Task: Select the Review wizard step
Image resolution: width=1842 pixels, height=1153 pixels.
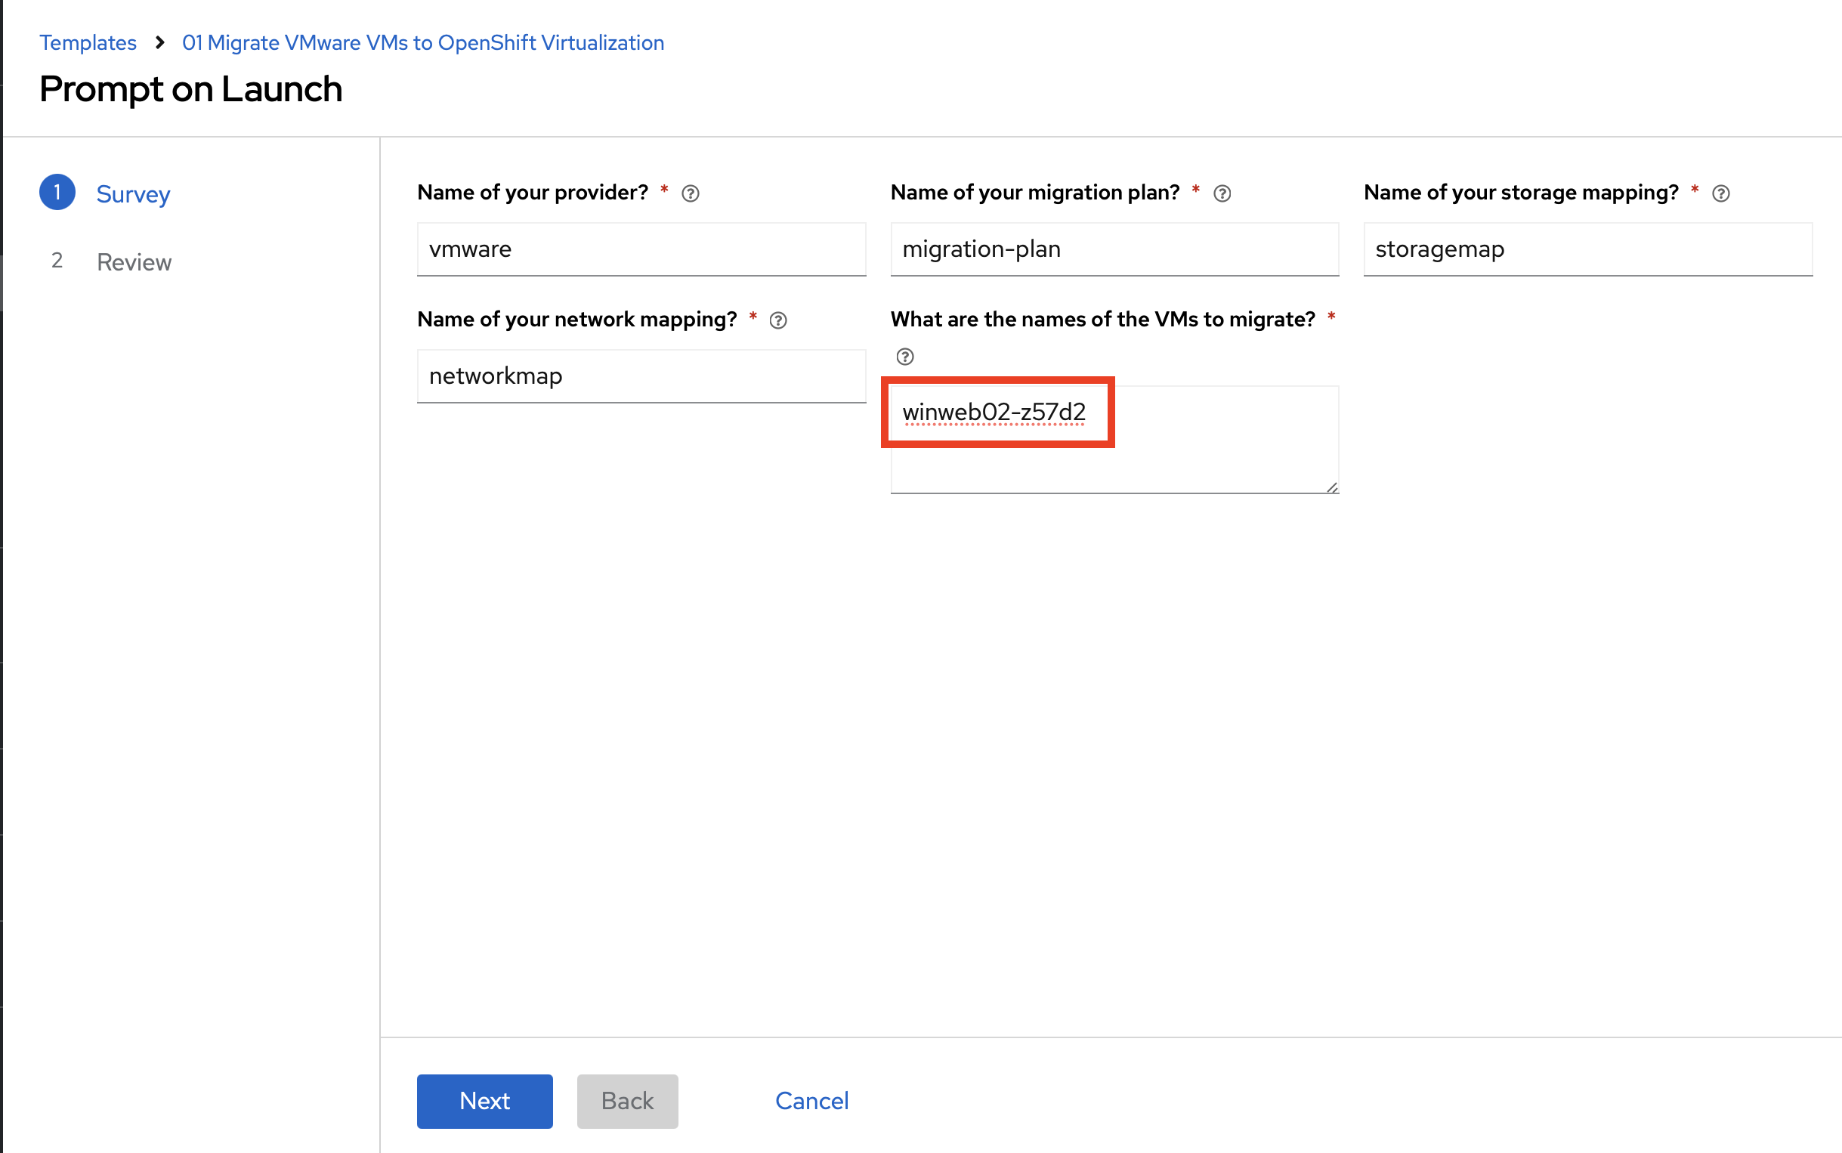Action: (x=134, y=261)
